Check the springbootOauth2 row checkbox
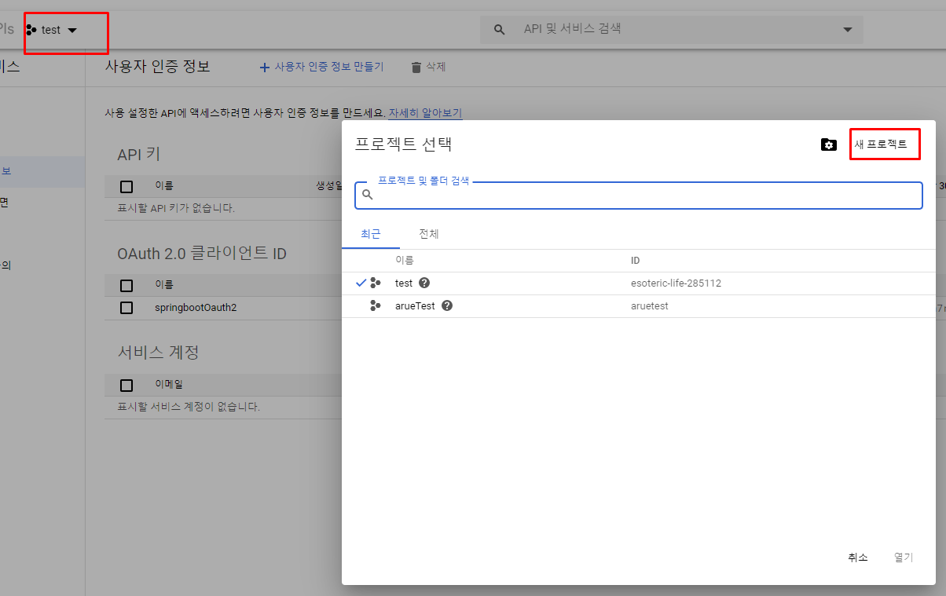946x596 pixels. (x=126, y=308)
